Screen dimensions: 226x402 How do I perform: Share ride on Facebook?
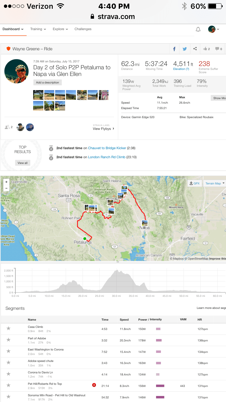(174, 49)
